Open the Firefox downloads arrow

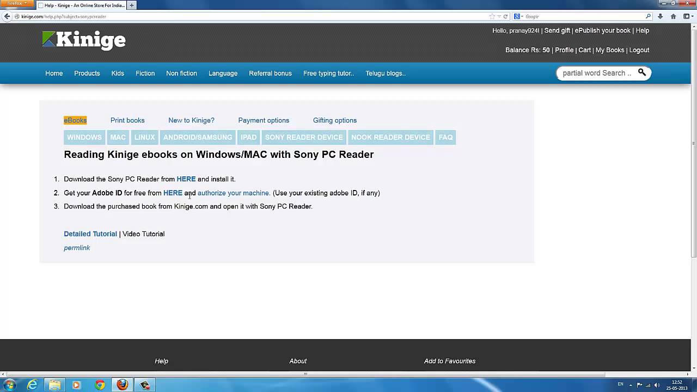pos(661,16)
